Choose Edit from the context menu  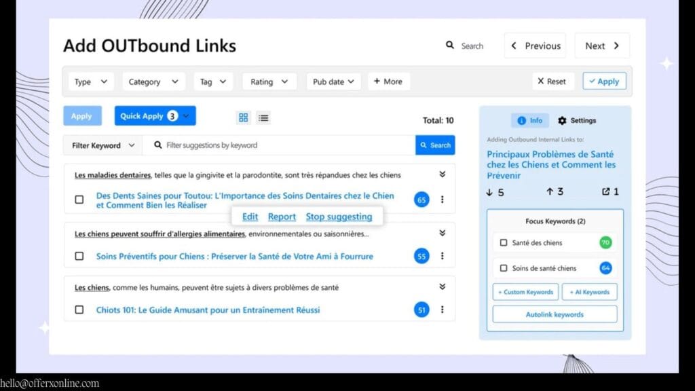coord(250,216)
